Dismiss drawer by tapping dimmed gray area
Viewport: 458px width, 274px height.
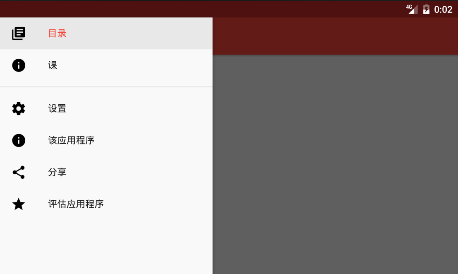pyautogui.click(x=335, y=164)
